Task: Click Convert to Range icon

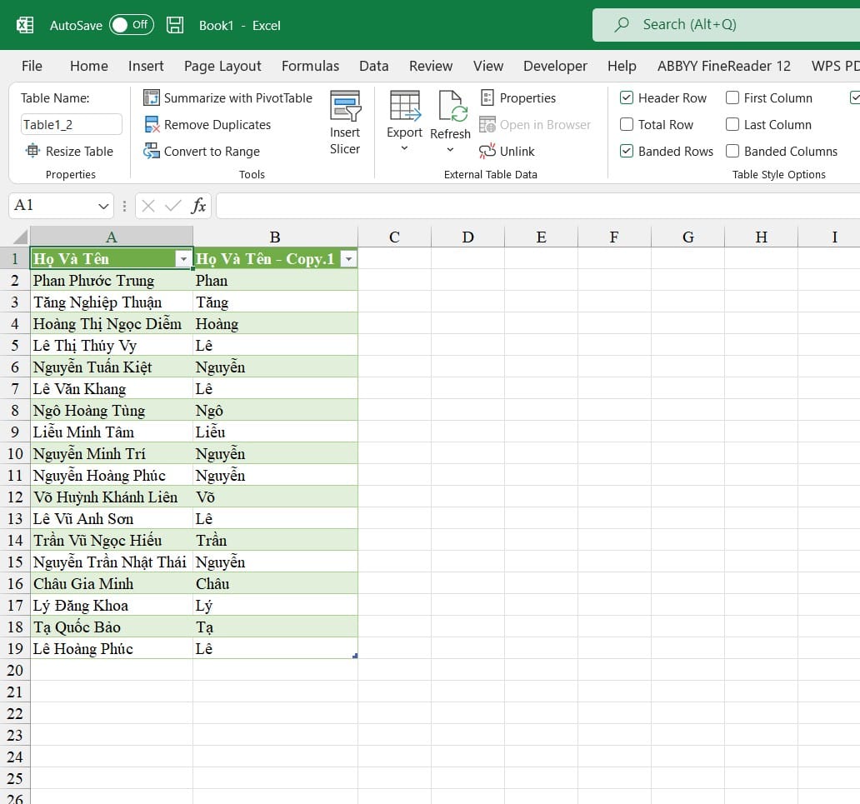Action: (152, 152)
